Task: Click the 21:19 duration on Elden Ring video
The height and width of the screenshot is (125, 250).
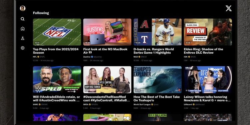Action: click(188, 43)
